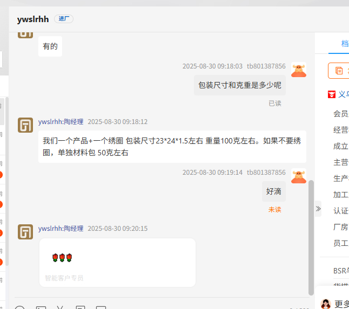
Task: Click the 有的 reply bubble
Action: pyautogui.click(x=50, y=46)
